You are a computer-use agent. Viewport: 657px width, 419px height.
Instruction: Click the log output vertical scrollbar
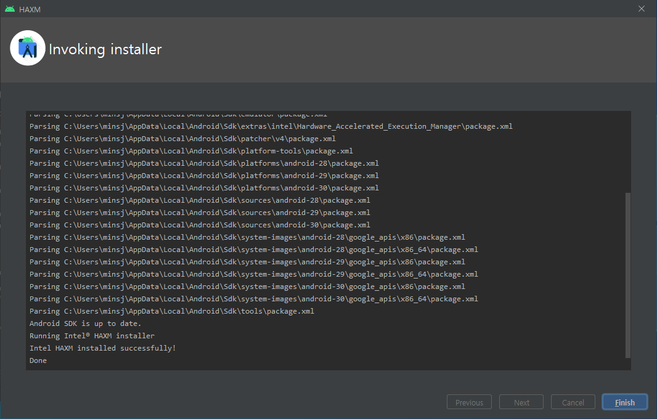pyautogui.click(x=627, y=275)
